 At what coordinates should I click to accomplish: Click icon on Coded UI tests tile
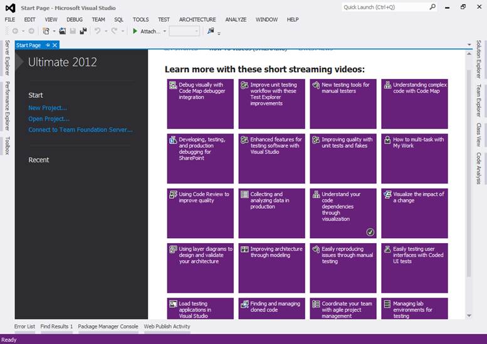[x=387, y=249]
